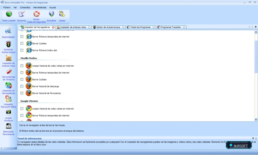258x155 pixels.
Task: Open the Ver menu
Action: click(x=15, y=7)
